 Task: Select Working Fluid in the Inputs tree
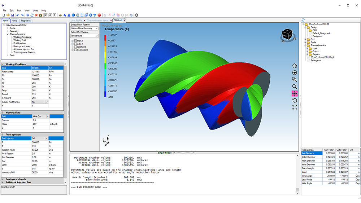click(19, 40)
